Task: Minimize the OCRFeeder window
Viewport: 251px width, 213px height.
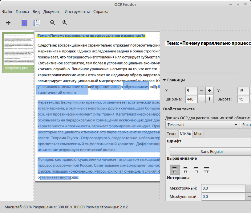Action: coord(231,4)
